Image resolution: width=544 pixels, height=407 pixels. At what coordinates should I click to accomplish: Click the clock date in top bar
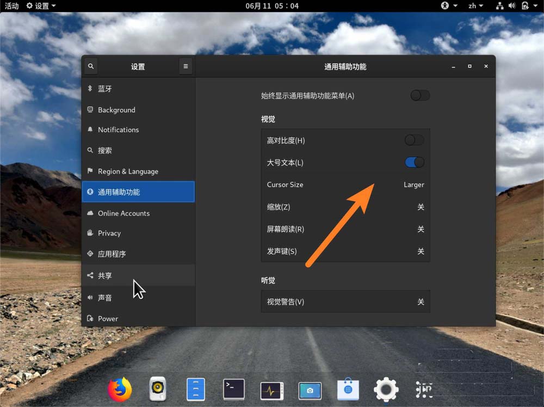pyautogui.click(x=272, y=6)
